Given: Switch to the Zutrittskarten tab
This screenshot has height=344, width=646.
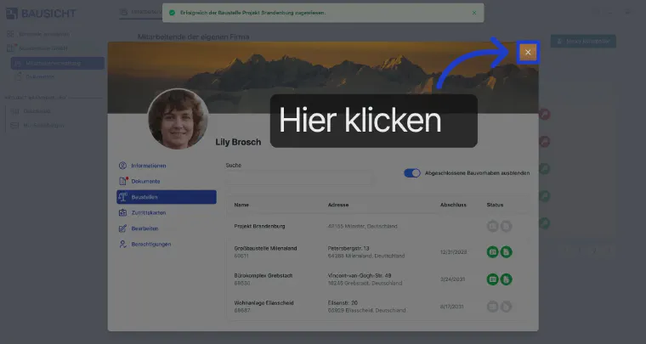Looking at the screenshot, I should (x=167, y=212).
